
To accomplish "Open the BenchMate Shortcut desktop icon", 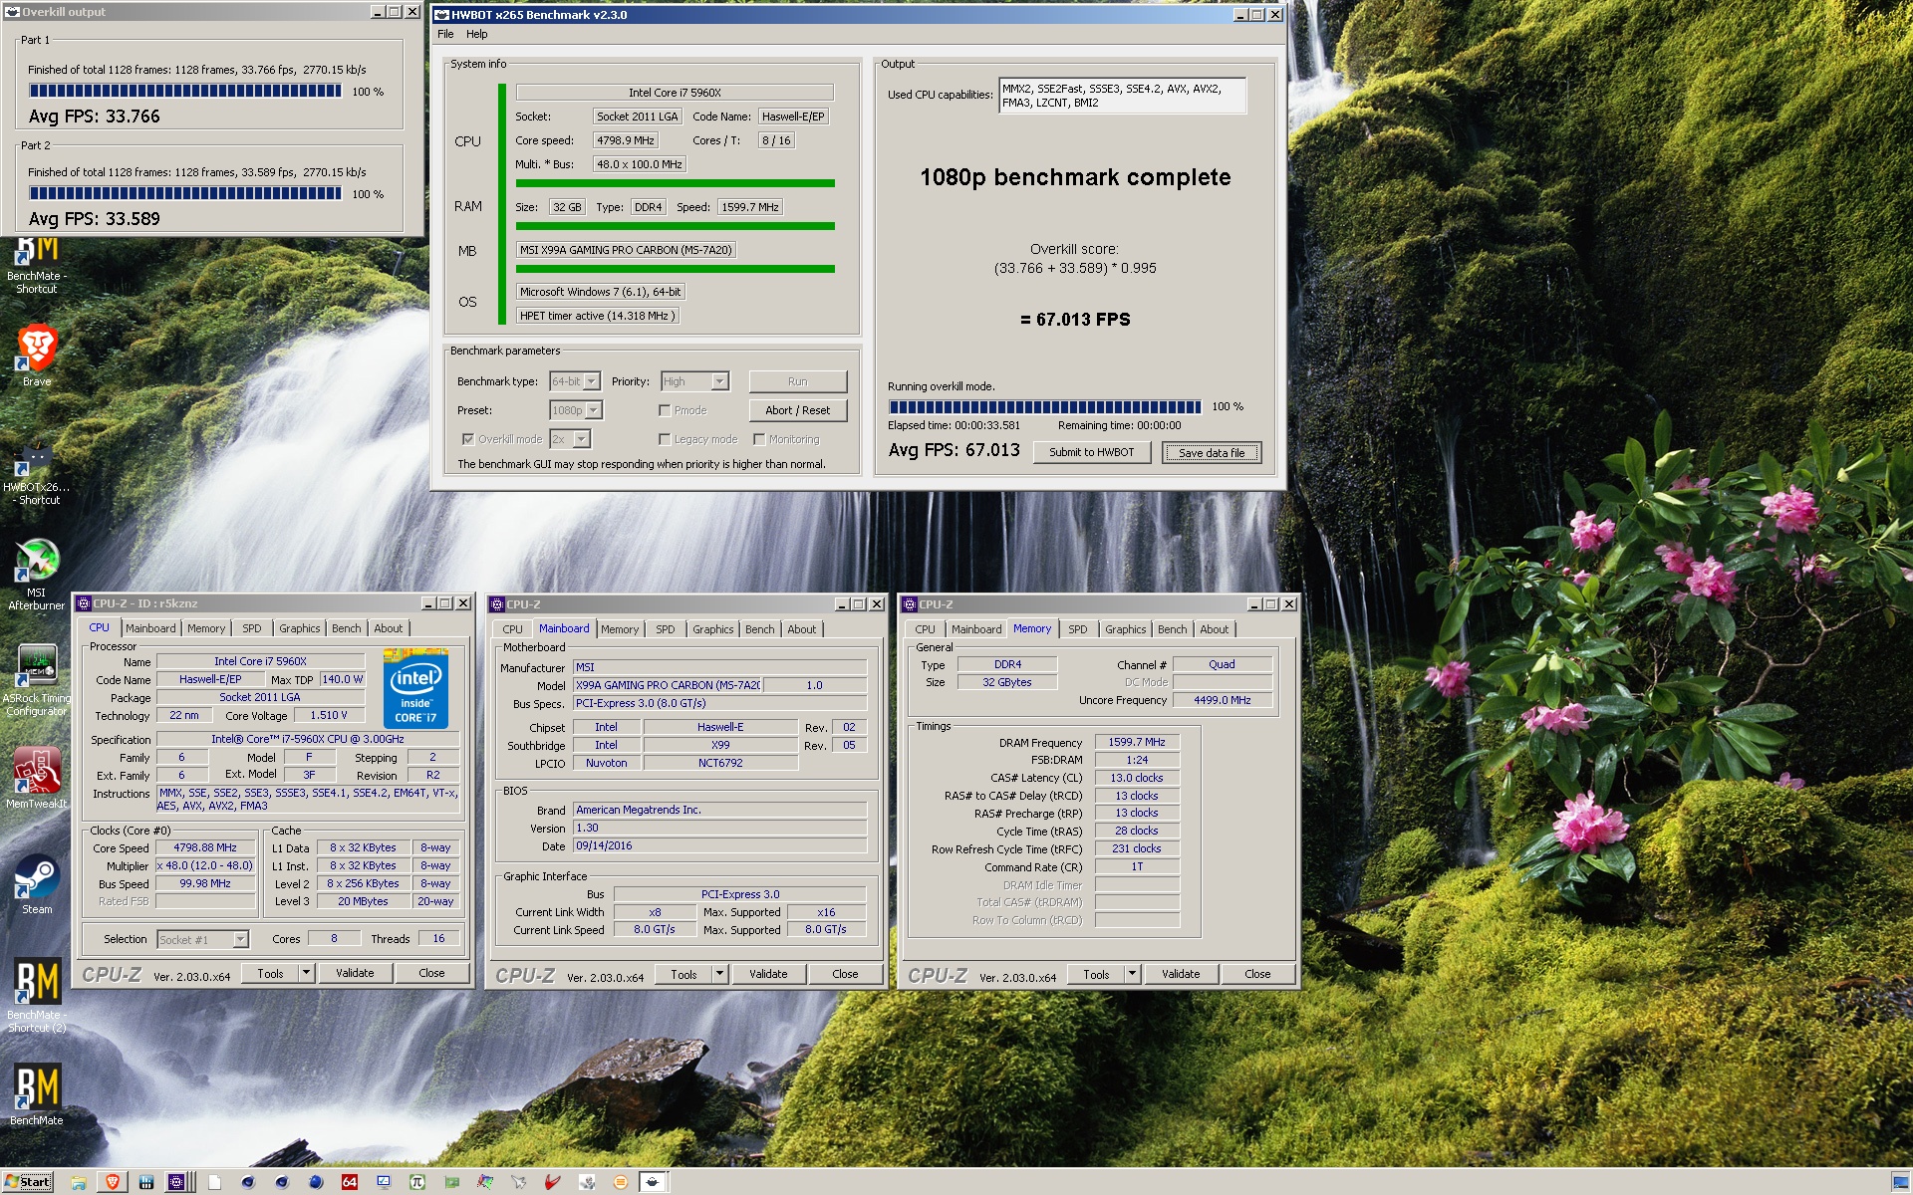I will pos(37,266).
